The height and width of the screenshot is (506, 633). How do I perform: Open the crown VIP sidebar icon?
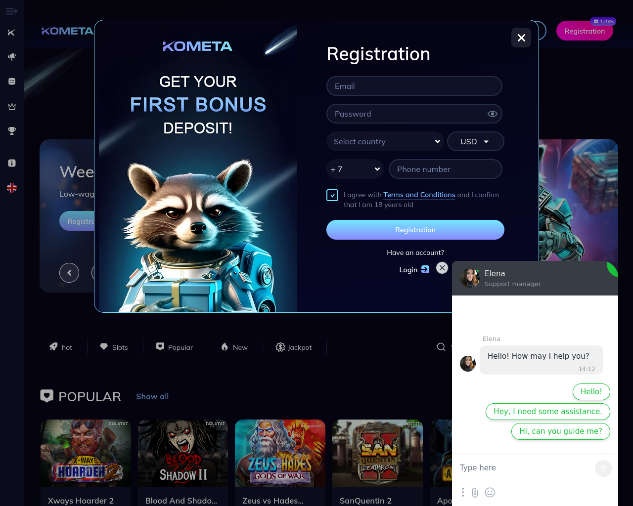point(12,106)
